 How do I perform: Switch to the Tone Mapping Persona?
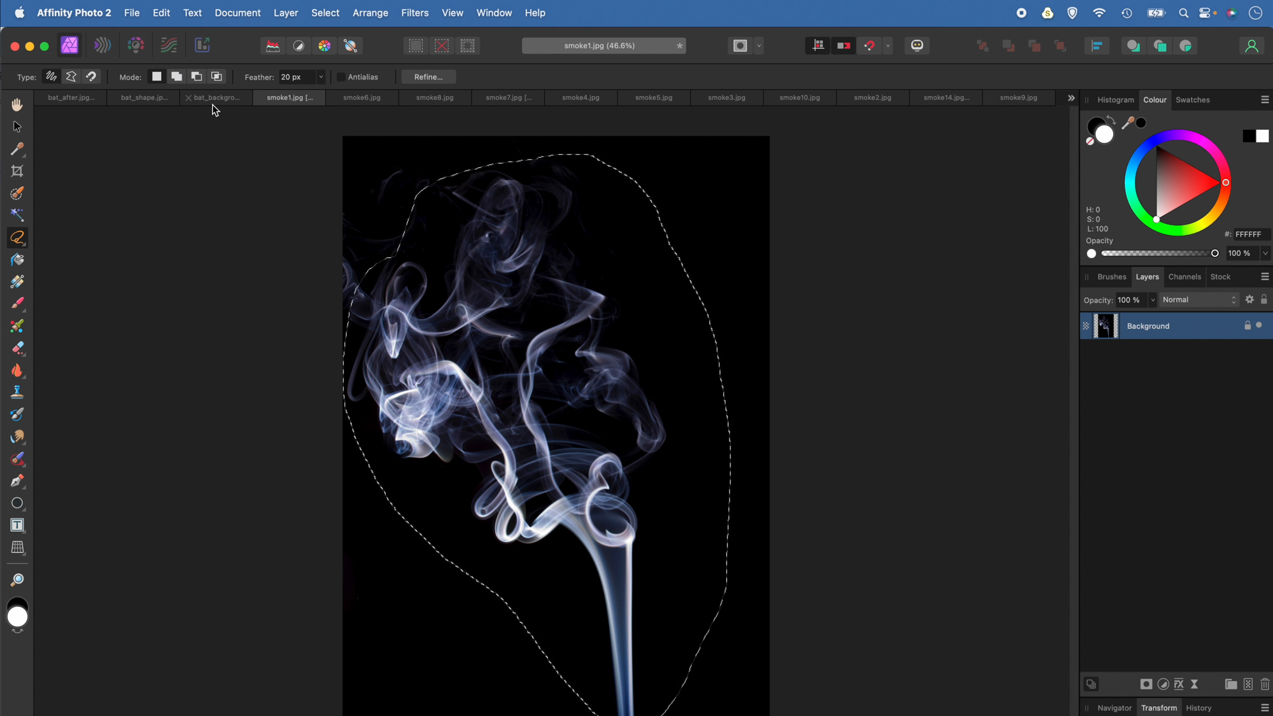click(169, 45)
